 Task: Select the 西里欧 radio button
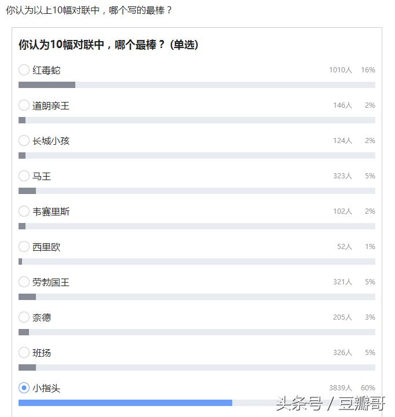[x=24, y=247]
